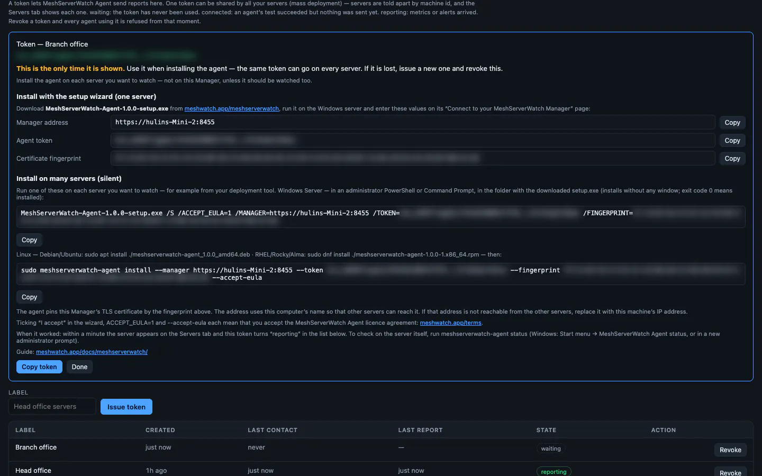Screen dimensions: 762x476
Task: Click the Certificate fingerprint label
Action: pos(49,159)
